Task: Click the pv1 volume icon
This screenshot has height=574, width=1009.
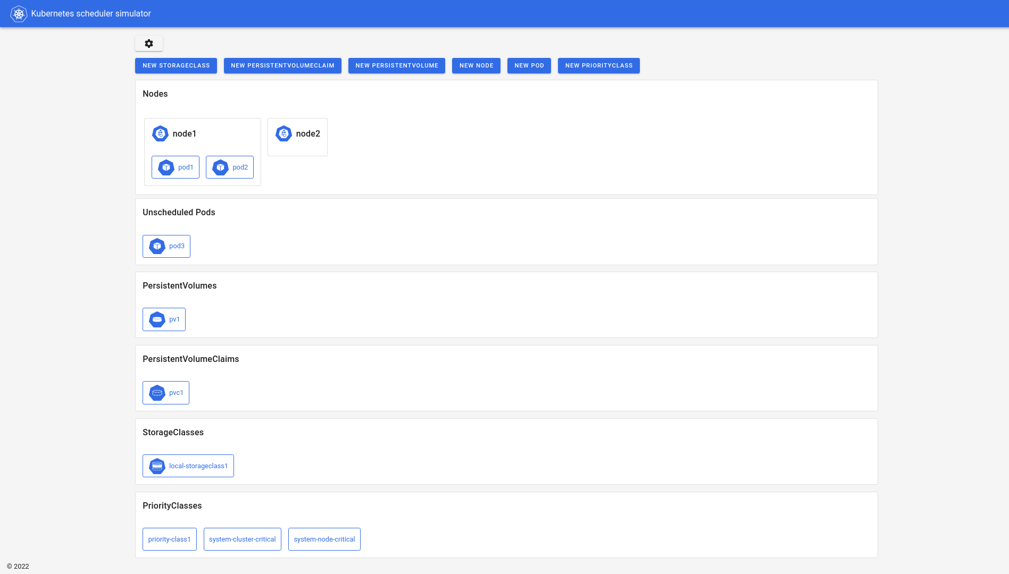Action: coord(157,319)
